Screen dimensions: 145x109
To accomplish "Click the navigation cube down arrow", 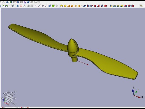I will (9, 105).
